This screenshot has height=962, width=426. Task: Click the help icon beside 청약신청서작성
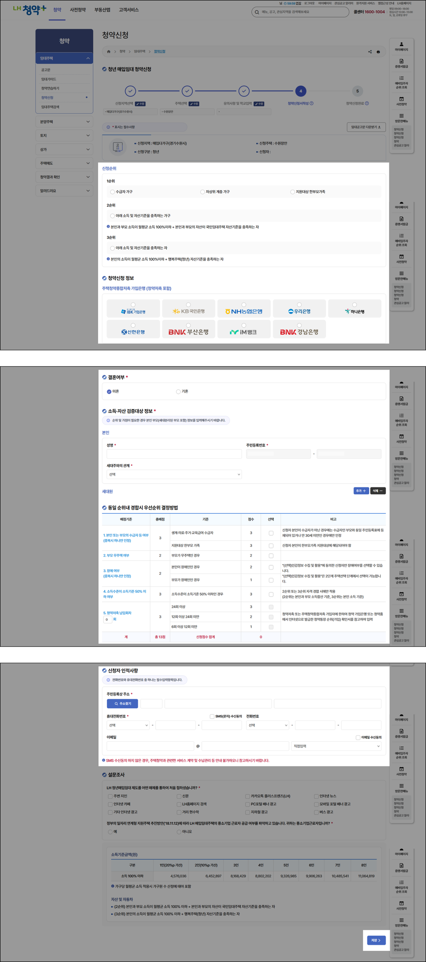point(312,103)
